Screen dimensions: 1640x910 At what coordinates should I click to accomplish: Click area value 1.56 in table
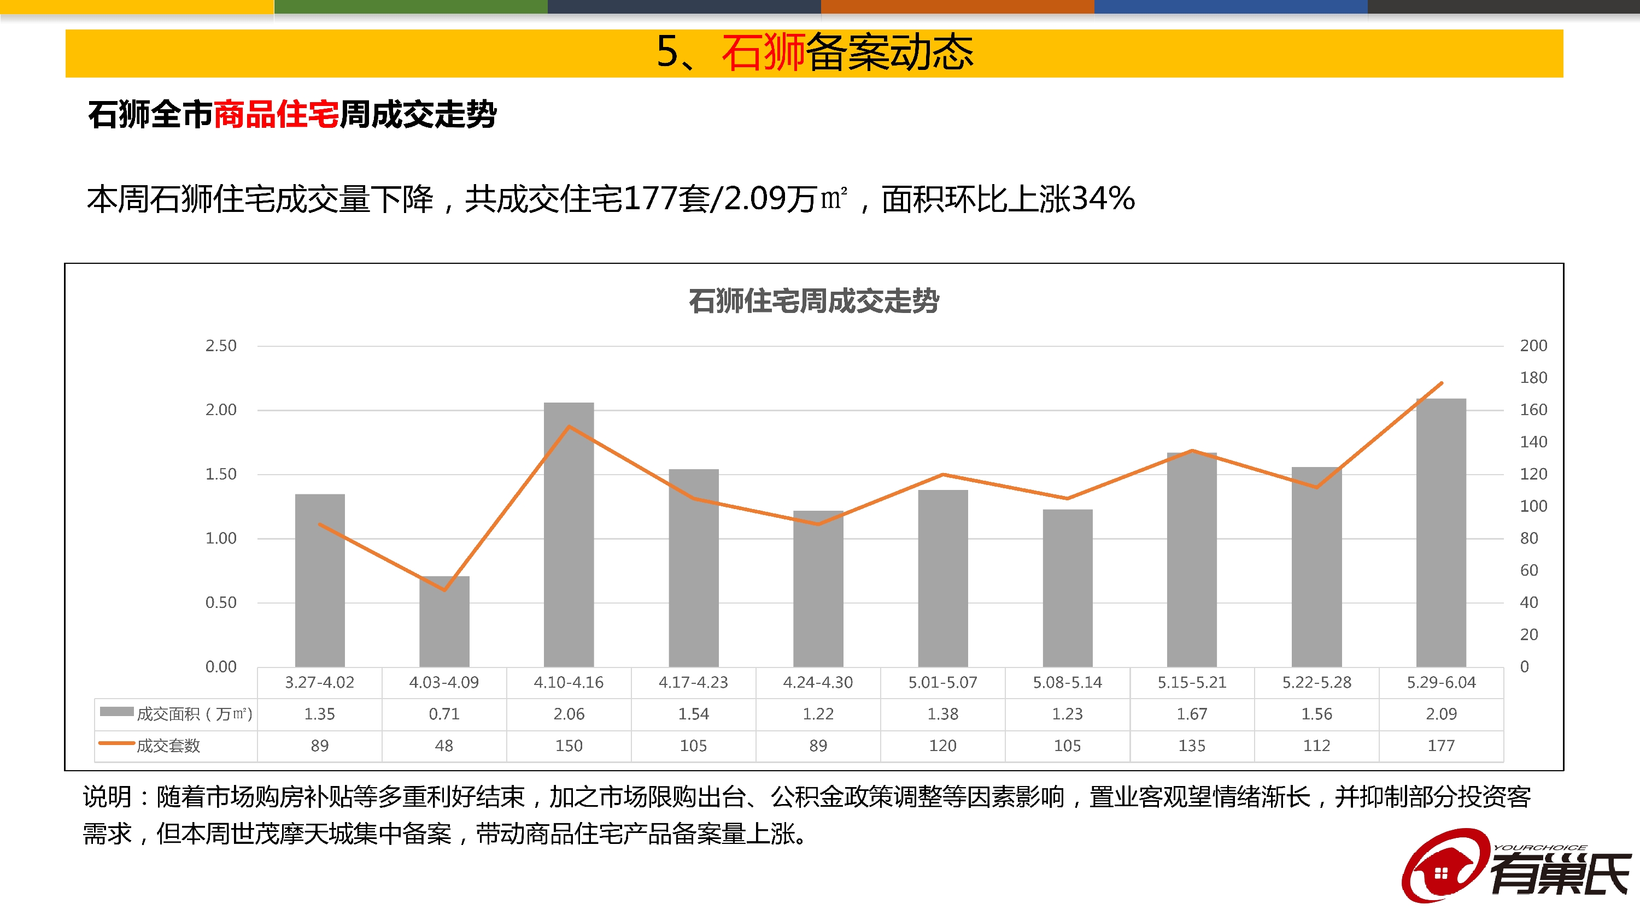coord(1316,714)
